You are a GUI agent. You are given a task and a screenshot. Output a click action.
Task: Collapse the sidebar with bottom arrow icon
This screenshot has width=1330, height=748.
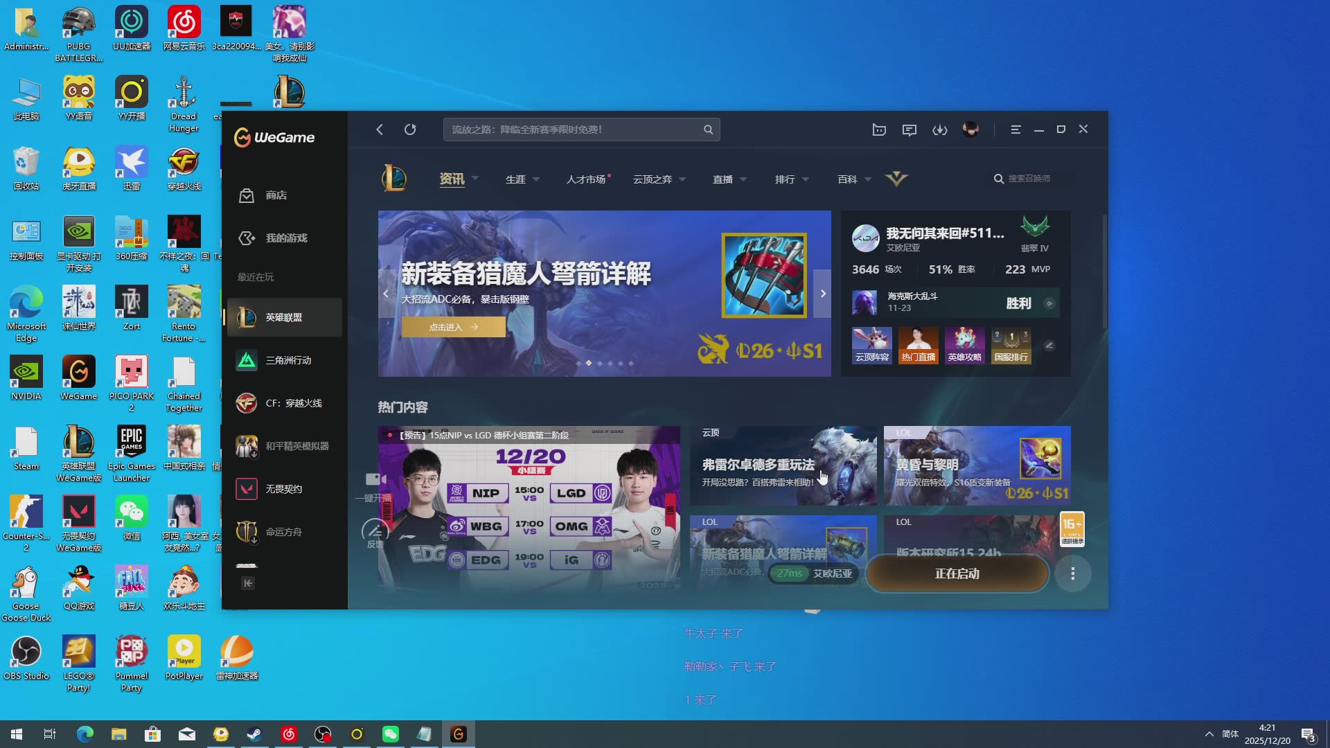coord(248,583)
